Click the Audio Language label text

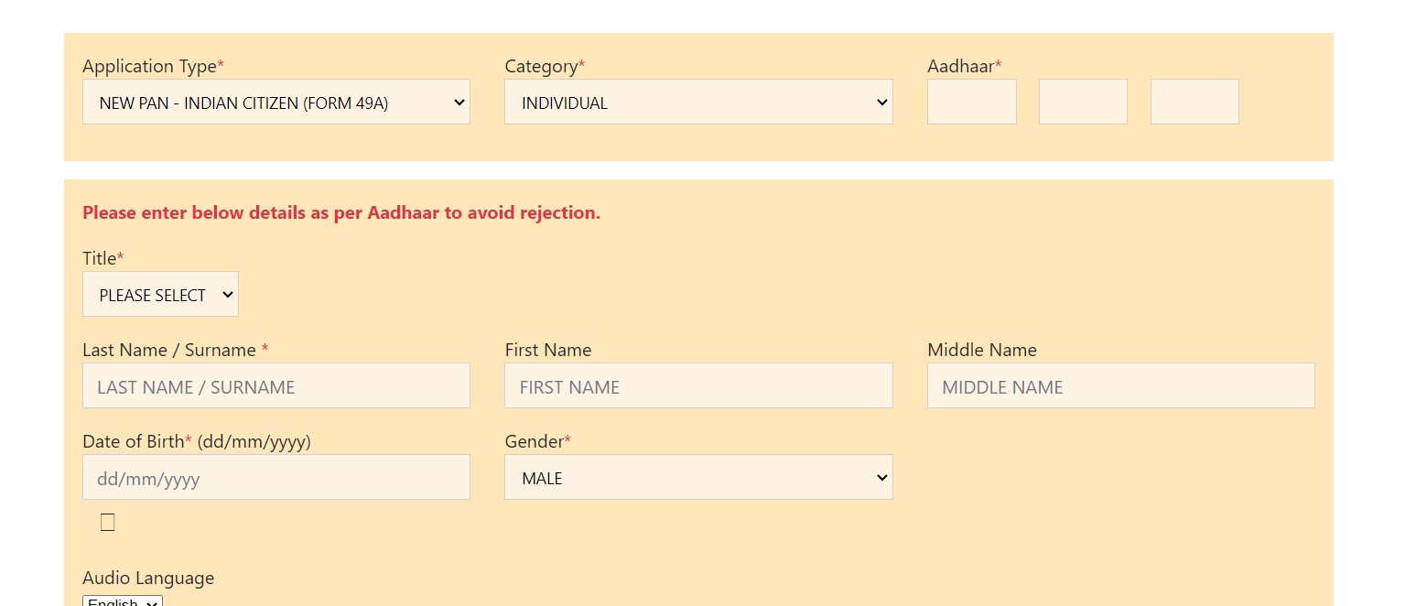[x=148, y=579]
